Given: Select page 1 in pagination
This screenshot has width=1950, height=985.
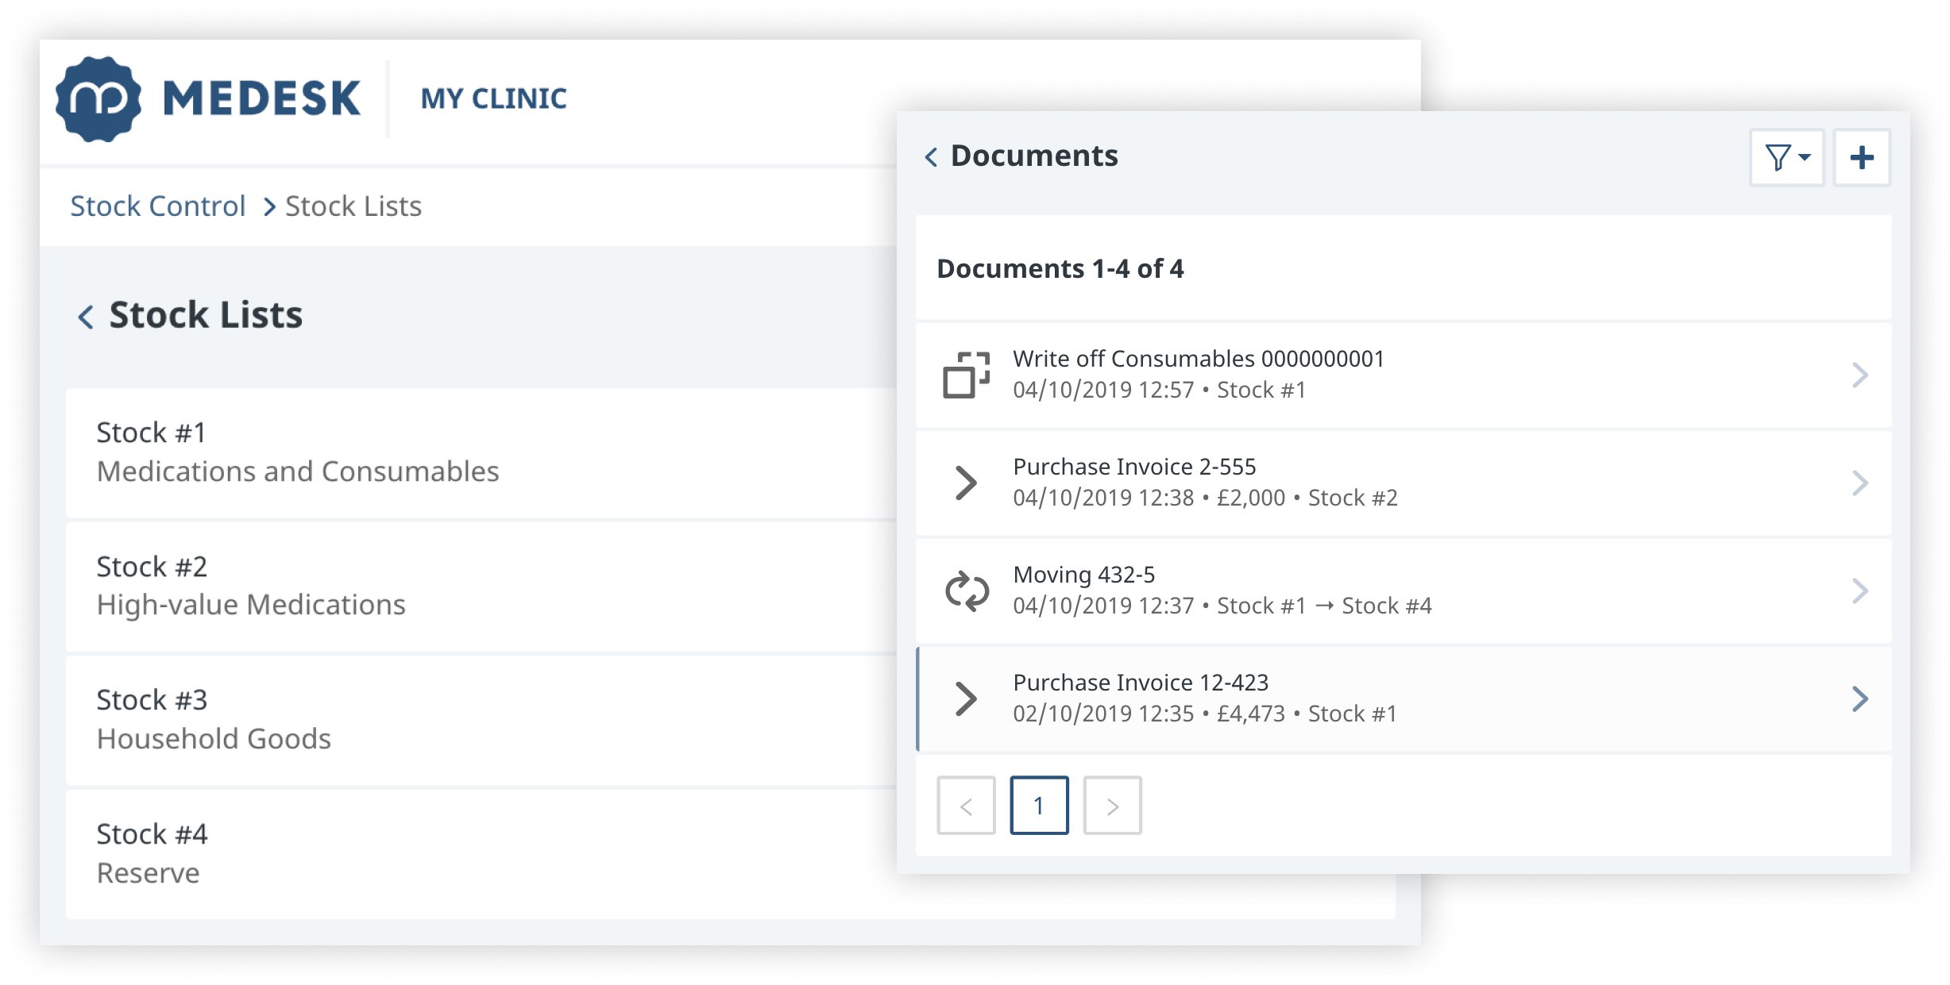Looking at the screenshot, I should (x=1038, y=806).
